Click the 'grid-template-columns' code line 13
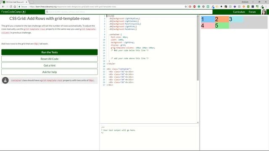The image size is (269, 151). [133, 48]
